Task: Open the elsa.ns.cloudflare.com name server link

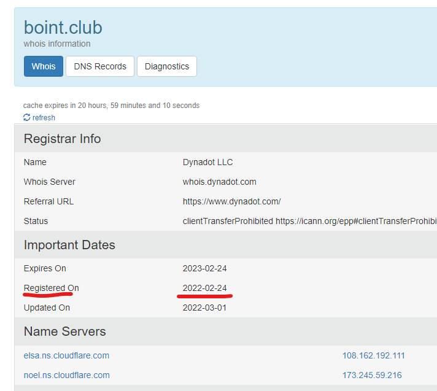Action: coord(66,355)
